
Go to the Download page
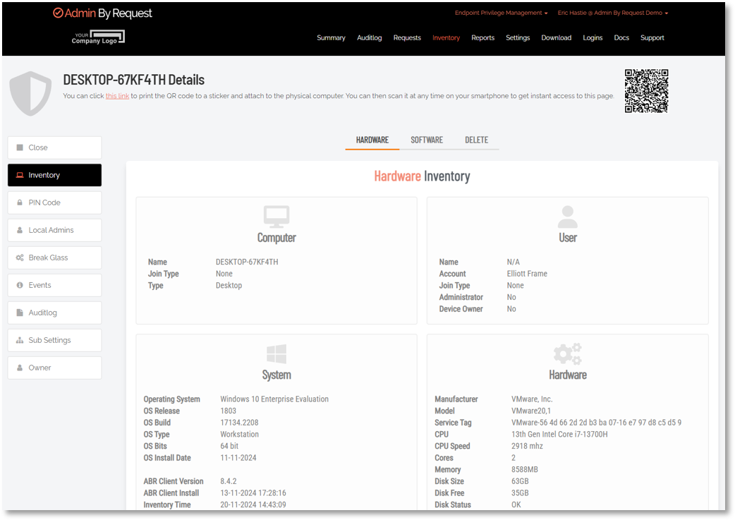557,38
